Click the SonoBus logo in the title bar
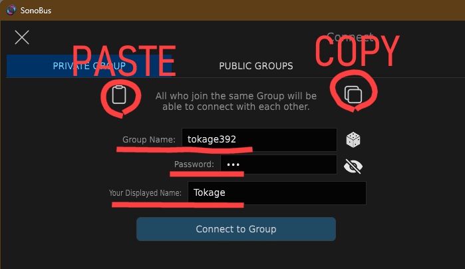Viewport: 465px width, 269px height. pos(11,10)
